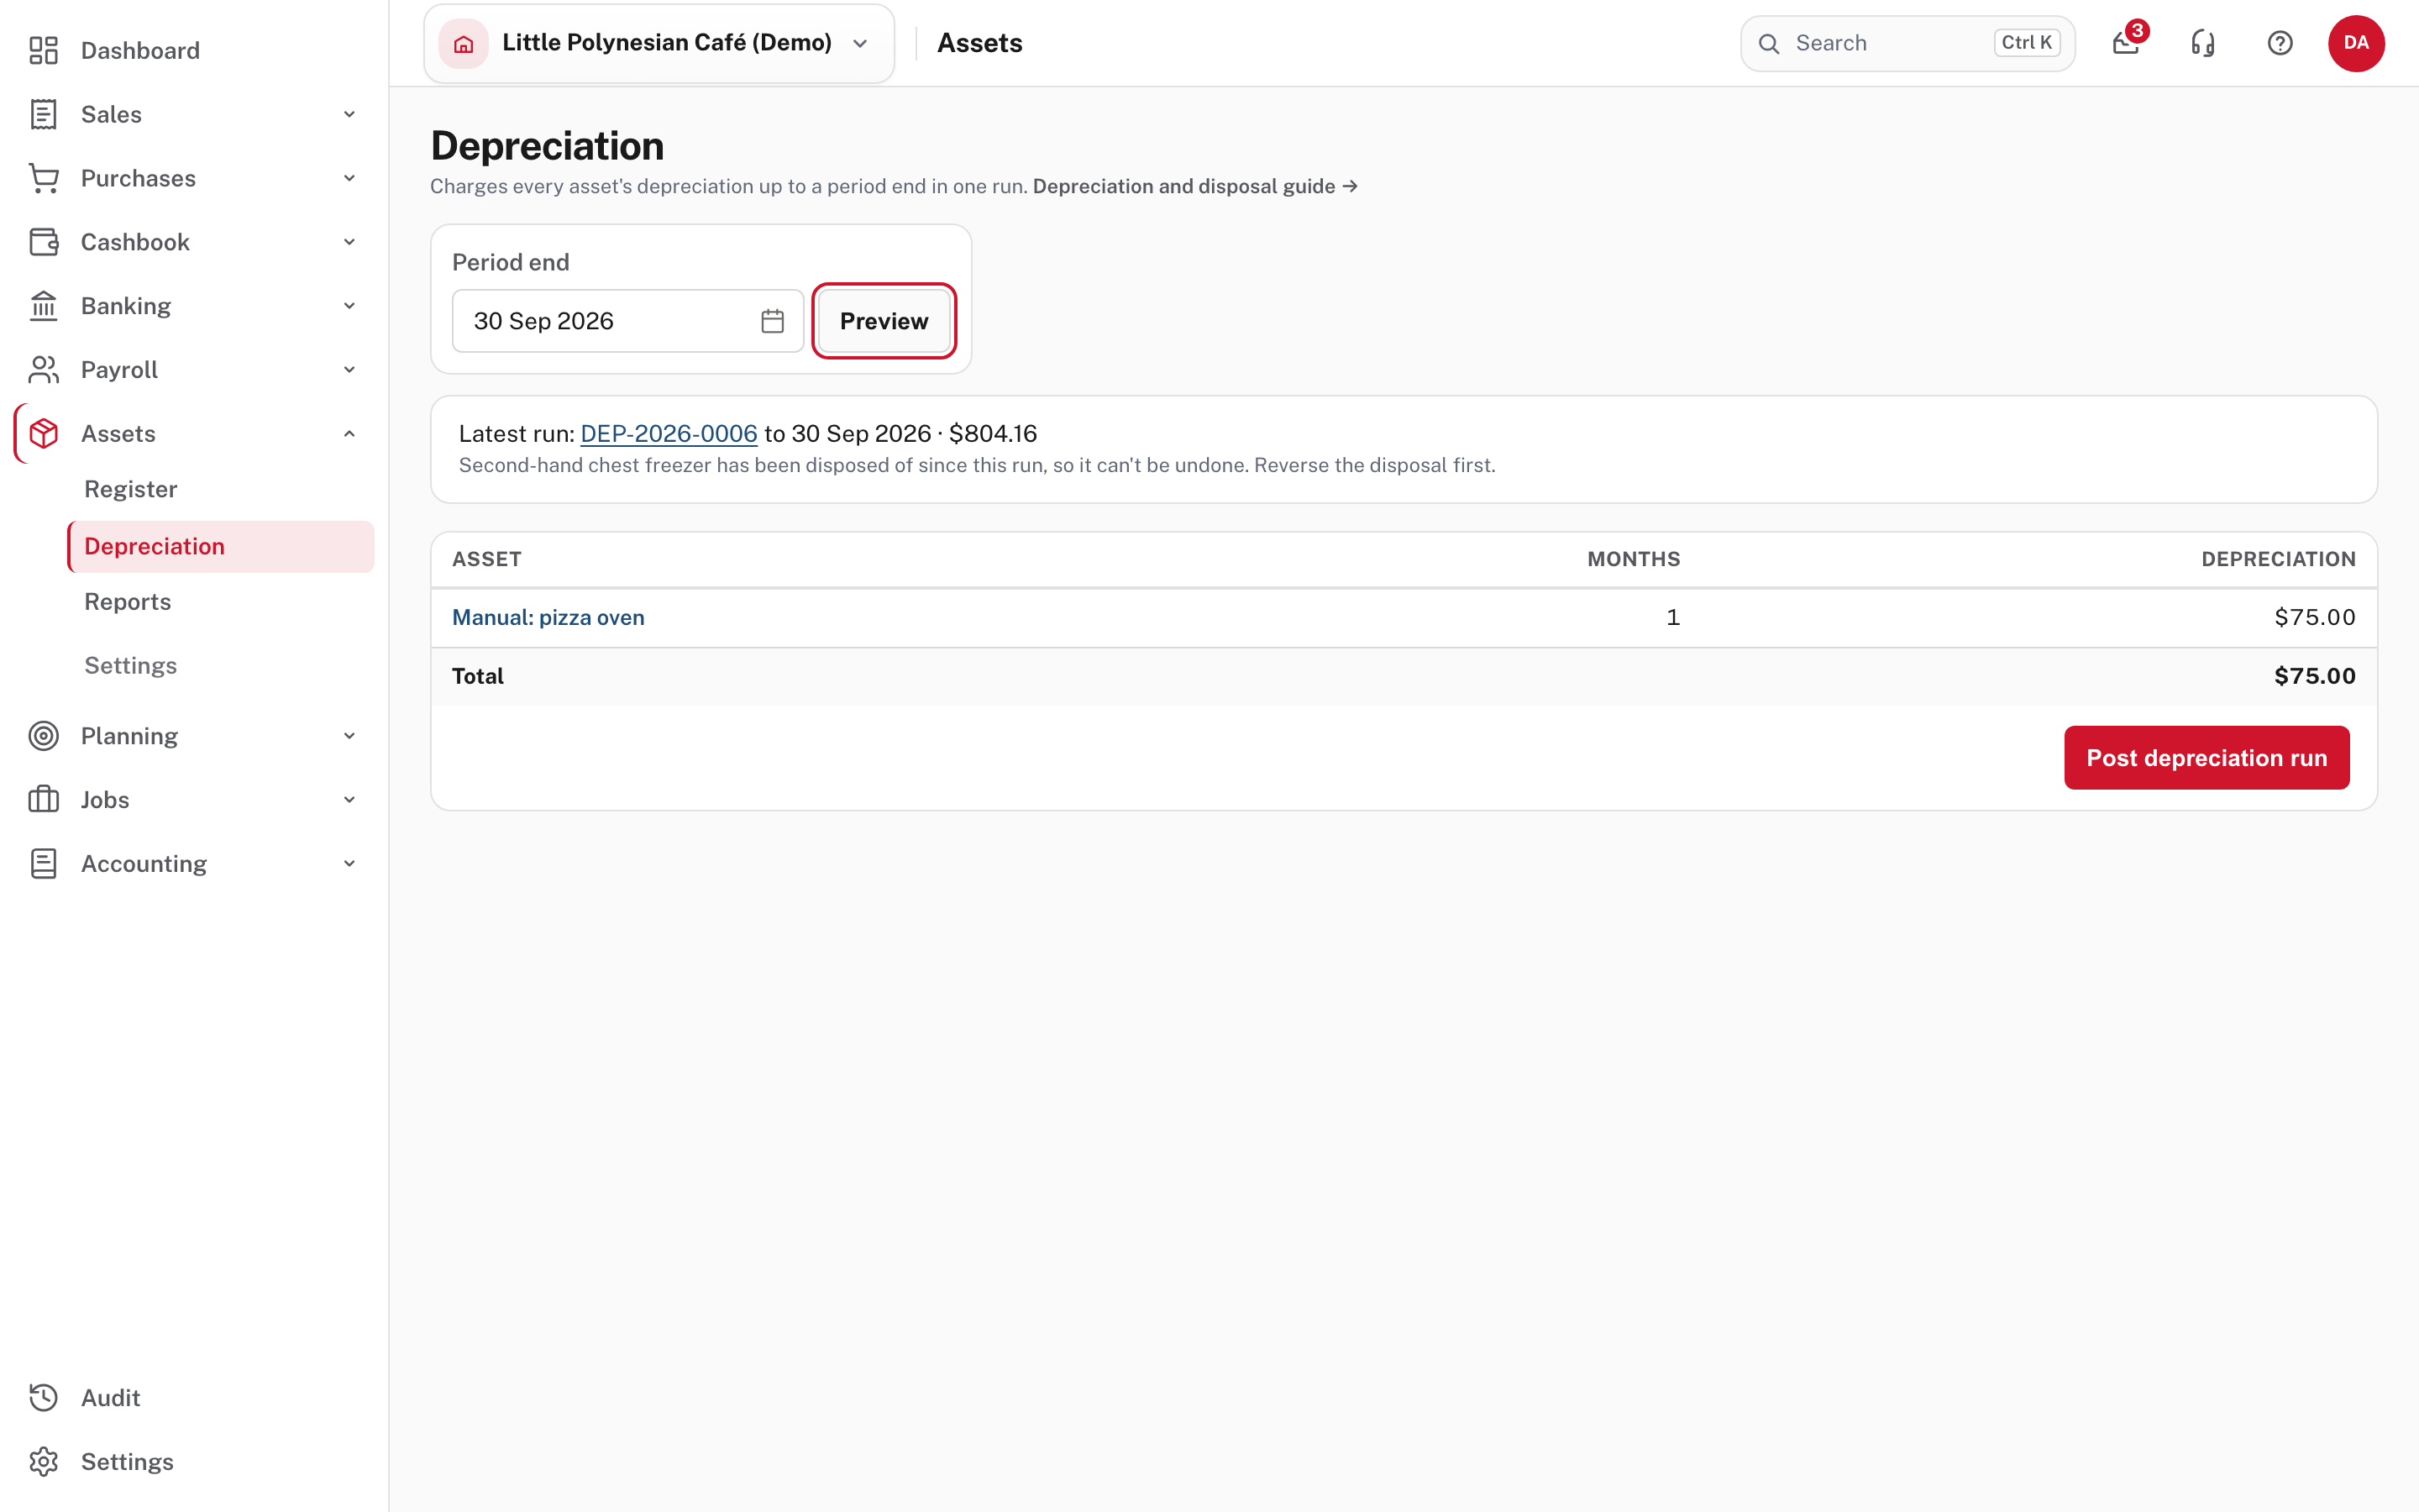
Task: Click the Audit history icon
Action: pos(44,1397)
